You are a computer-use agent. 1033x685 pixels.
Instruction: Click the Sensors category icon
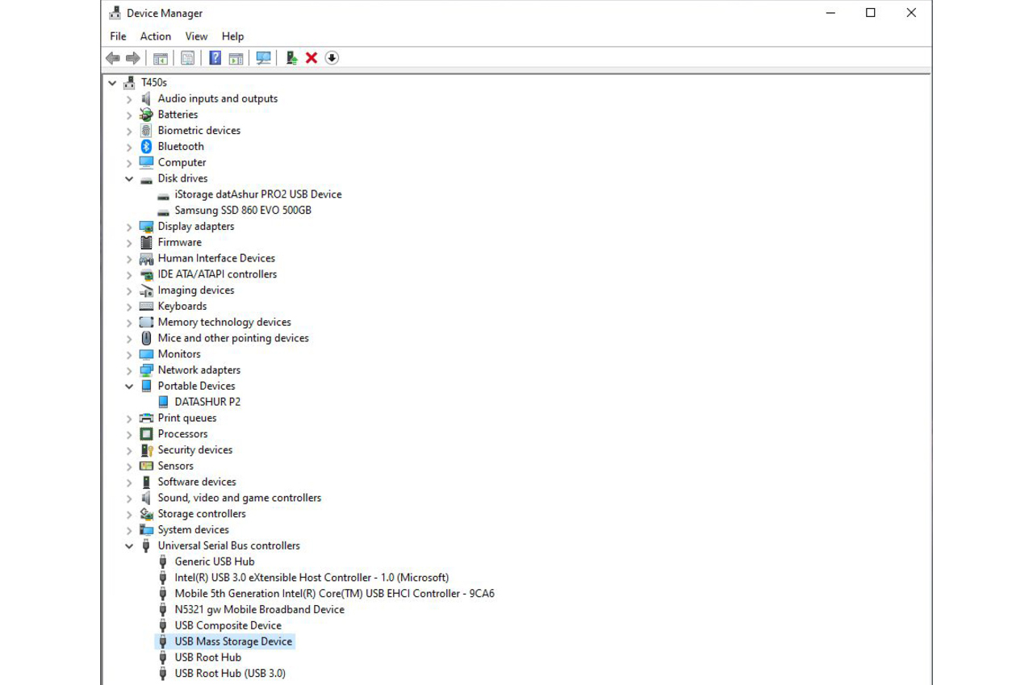146,466
